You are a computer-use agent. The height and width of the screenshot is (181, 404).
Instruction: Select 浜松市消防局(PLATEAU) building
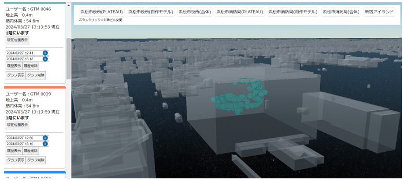click(x=240, y=12)
